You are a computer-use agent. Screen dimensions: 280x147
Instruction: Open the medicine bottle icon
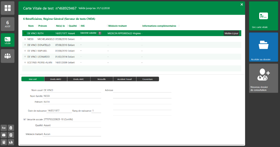[11, 128]
